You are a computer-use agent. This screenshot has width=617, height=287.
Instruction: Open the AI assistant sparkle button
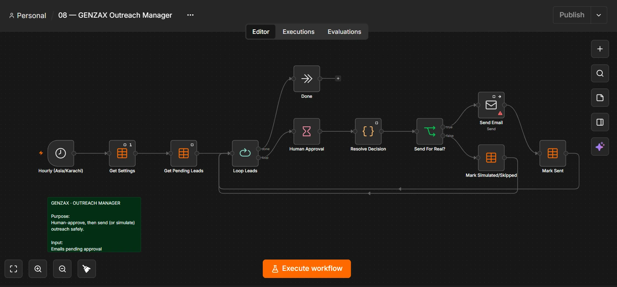[600, 146]
